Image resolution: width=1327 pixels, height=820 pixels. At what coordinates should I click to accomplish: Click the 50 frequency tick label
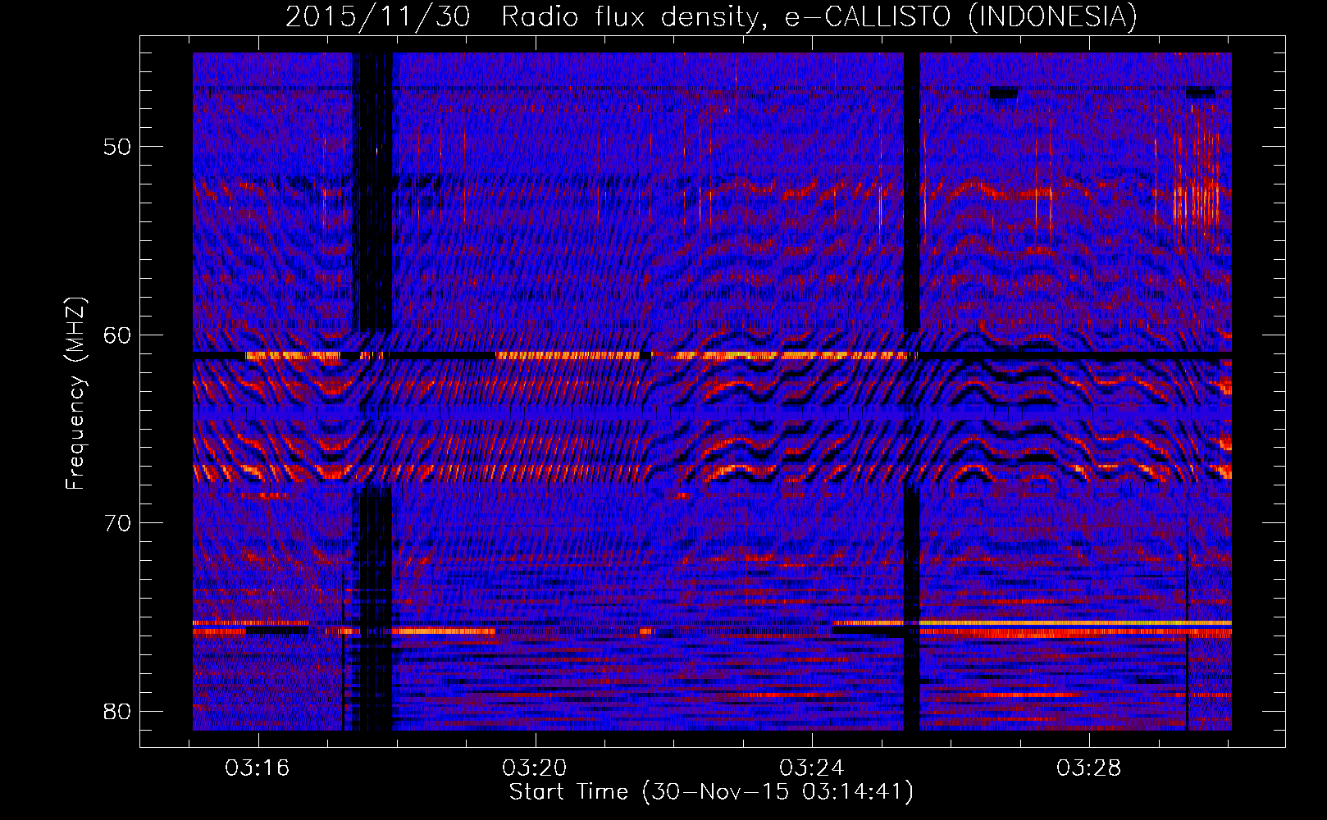click(x=118, y=147)
